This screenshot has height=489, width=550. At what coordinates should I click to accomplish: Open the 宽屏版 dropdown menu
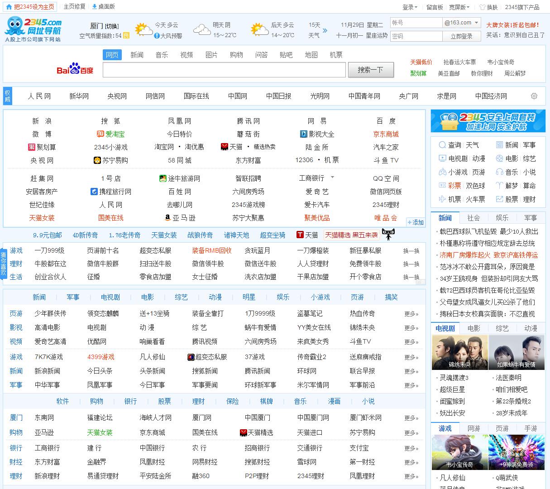tap(459, 7)
